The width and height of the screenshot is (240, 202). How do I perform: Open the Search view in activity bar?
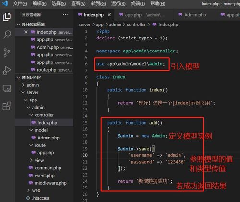(x=7, y=35)
